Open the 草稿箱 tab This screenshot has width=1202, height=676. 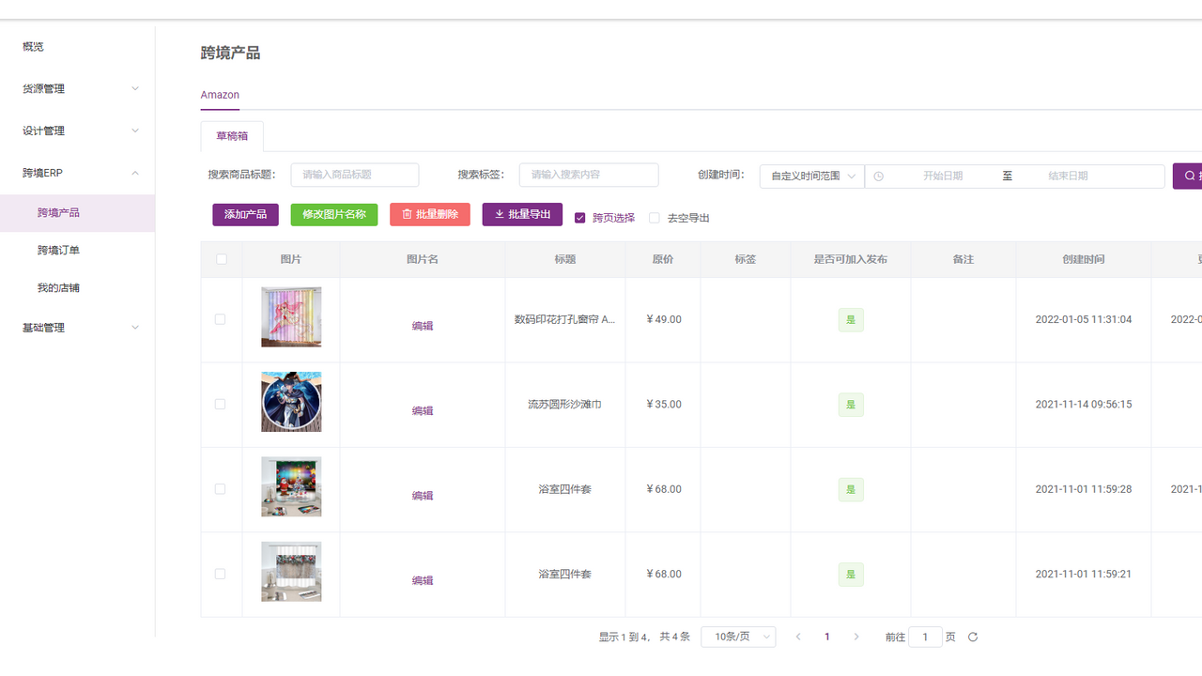point(231,136)
